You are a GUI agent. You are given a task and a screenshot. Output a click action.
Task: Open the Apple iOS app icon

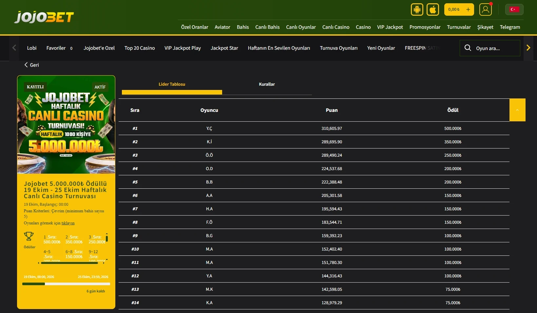pos(433,9)
